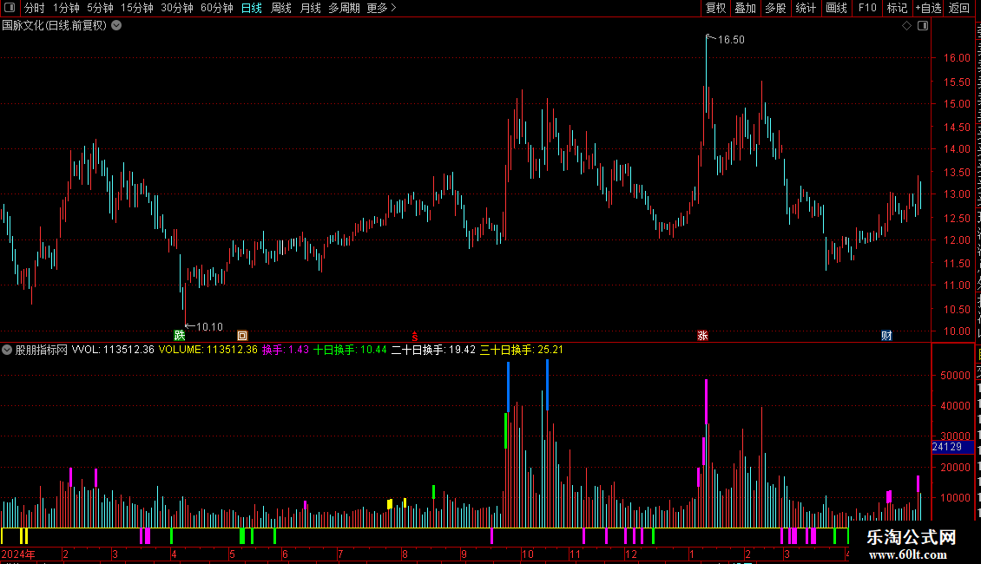Image resolution: width=981 pixels, height=564 pixels.
Task: Switch to 周线 weekly chart
Action: click(x=281, y=8)
